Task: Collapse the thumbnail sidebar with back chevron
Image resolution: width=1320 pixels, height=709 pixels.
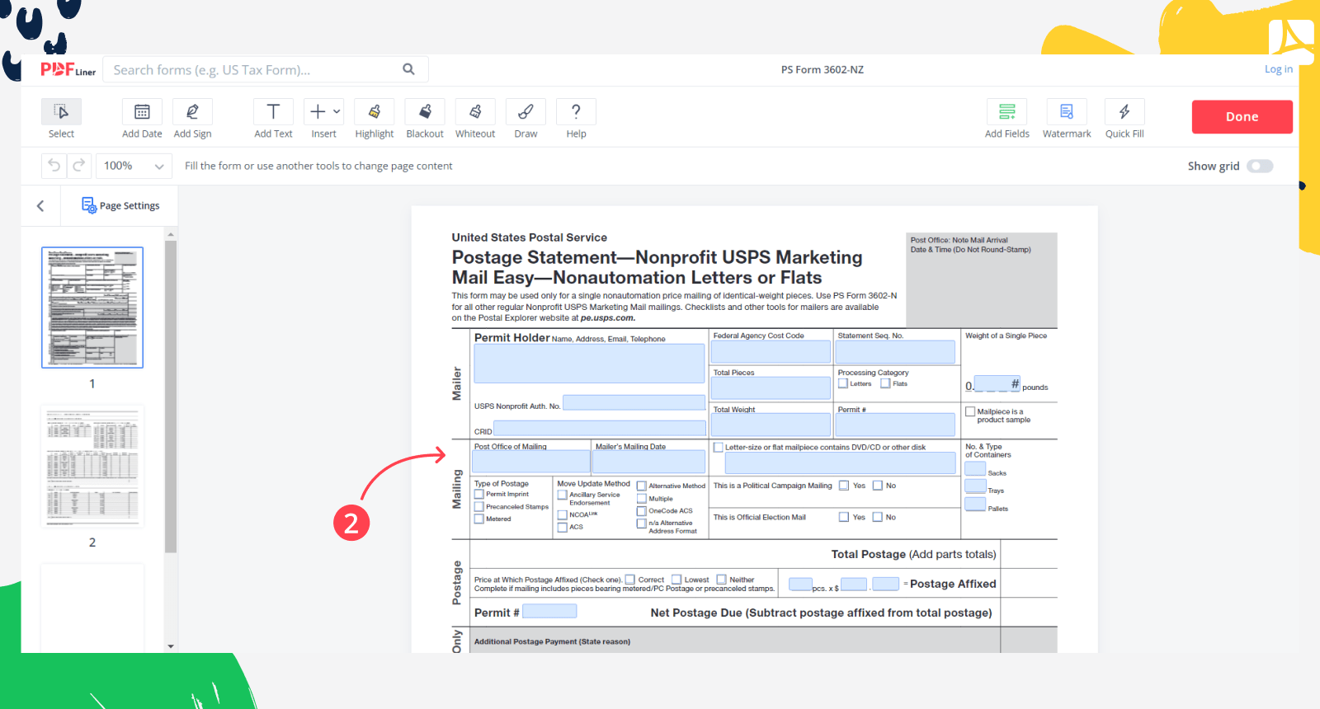Action: 40,206
